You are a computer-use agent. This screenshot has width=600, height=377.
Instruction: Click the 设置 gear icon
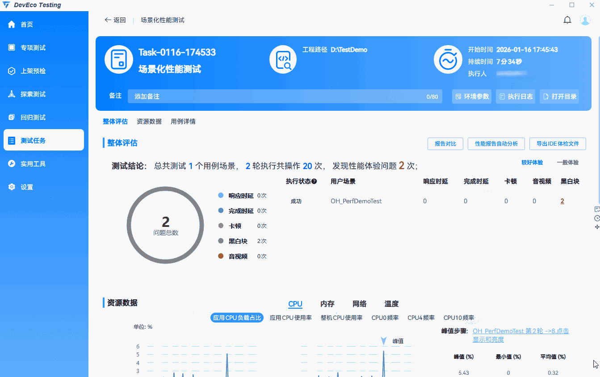click(x=12, y=187)
